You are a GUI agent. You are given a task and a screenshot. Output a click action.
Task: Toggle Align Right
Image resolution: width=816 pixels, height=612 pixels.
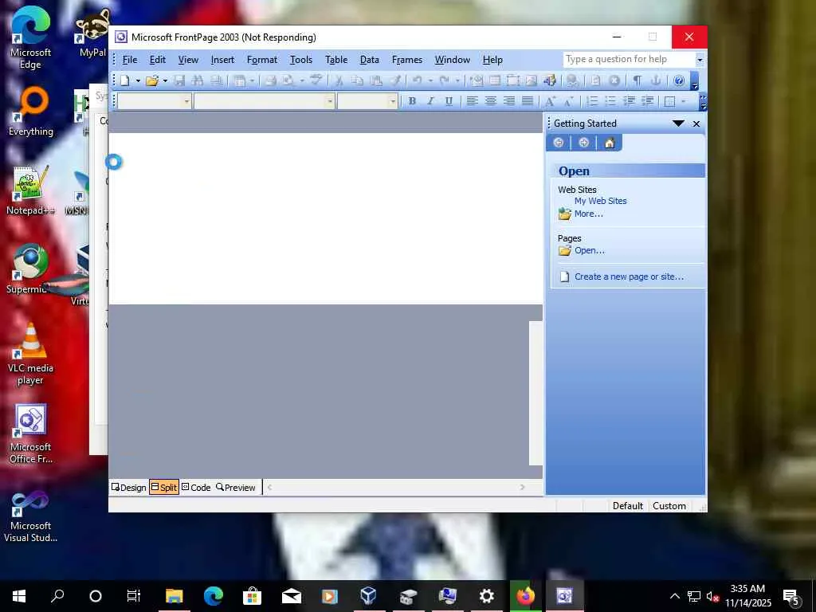click(x=509, y=101)
